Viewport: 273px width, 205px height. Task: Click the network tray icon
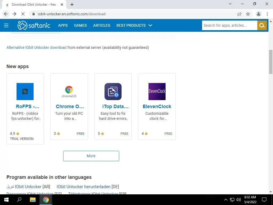[x=232, y=200]
